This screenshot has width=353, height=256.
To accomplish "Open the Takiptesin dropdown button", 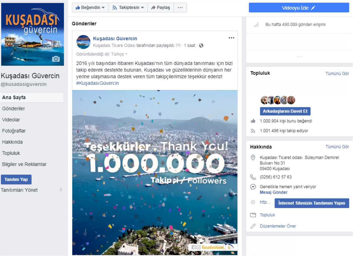I will [x=128, y=8].
